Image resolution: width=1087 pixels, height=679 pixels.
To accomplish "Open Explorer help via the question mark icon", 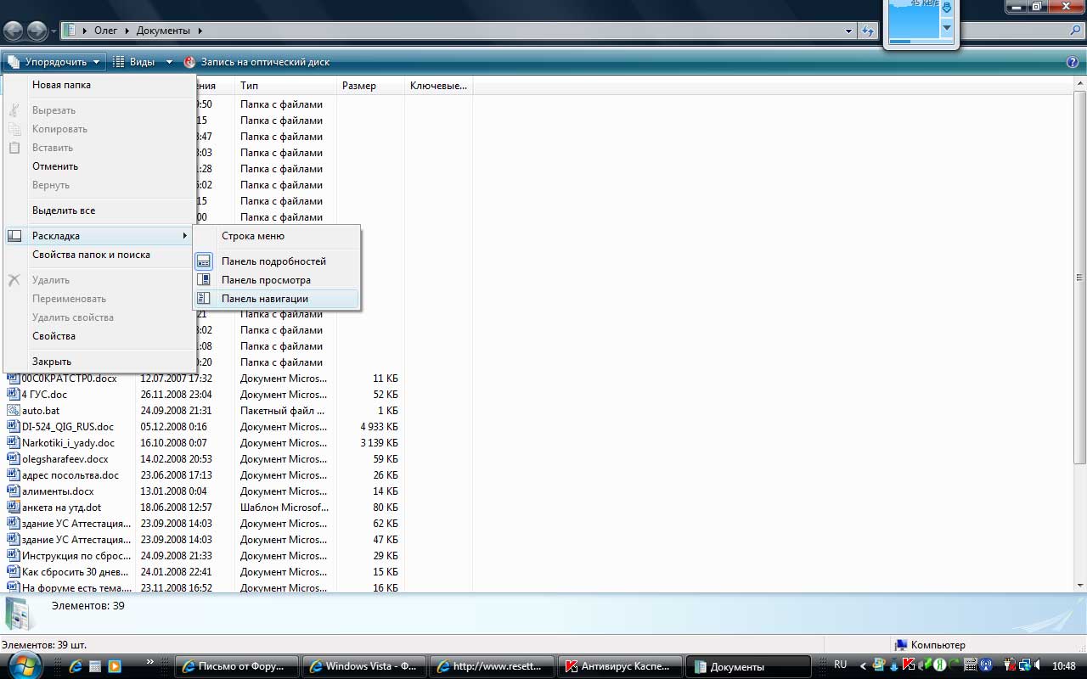I will [x=1073, y=62].
